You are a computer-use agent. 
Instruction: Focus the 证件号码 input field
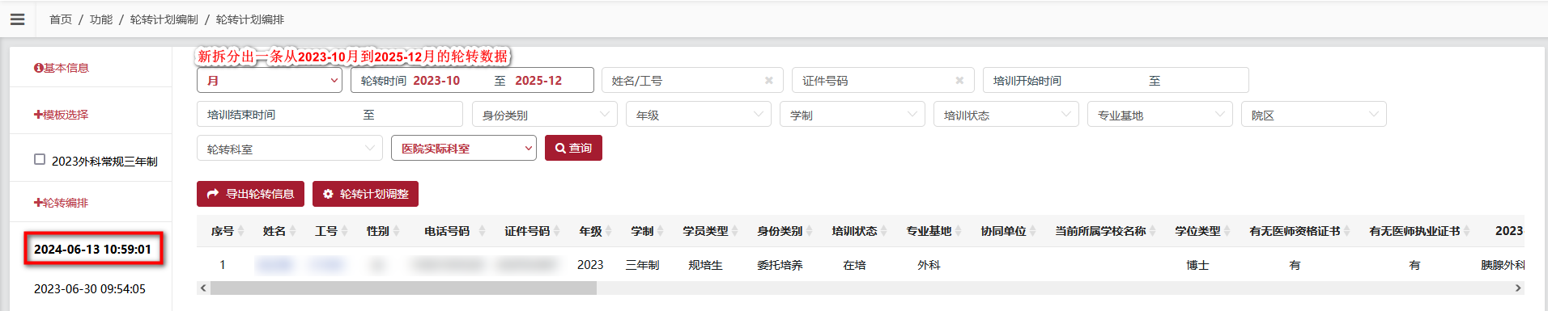[882, 80]
